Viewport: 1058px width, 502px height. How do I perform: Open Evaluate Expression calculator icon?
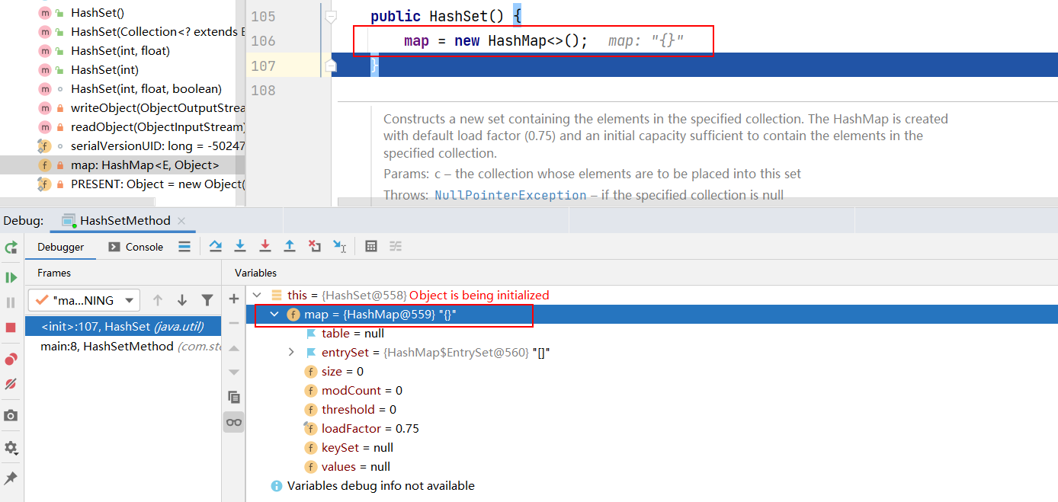(371, 246)
